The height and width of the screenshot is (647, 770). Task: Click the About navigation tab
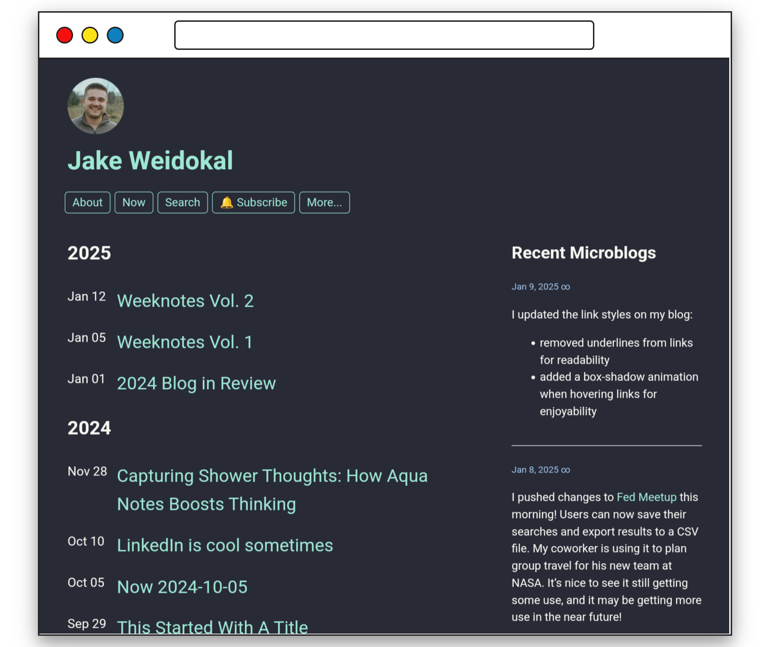(87, 202)
